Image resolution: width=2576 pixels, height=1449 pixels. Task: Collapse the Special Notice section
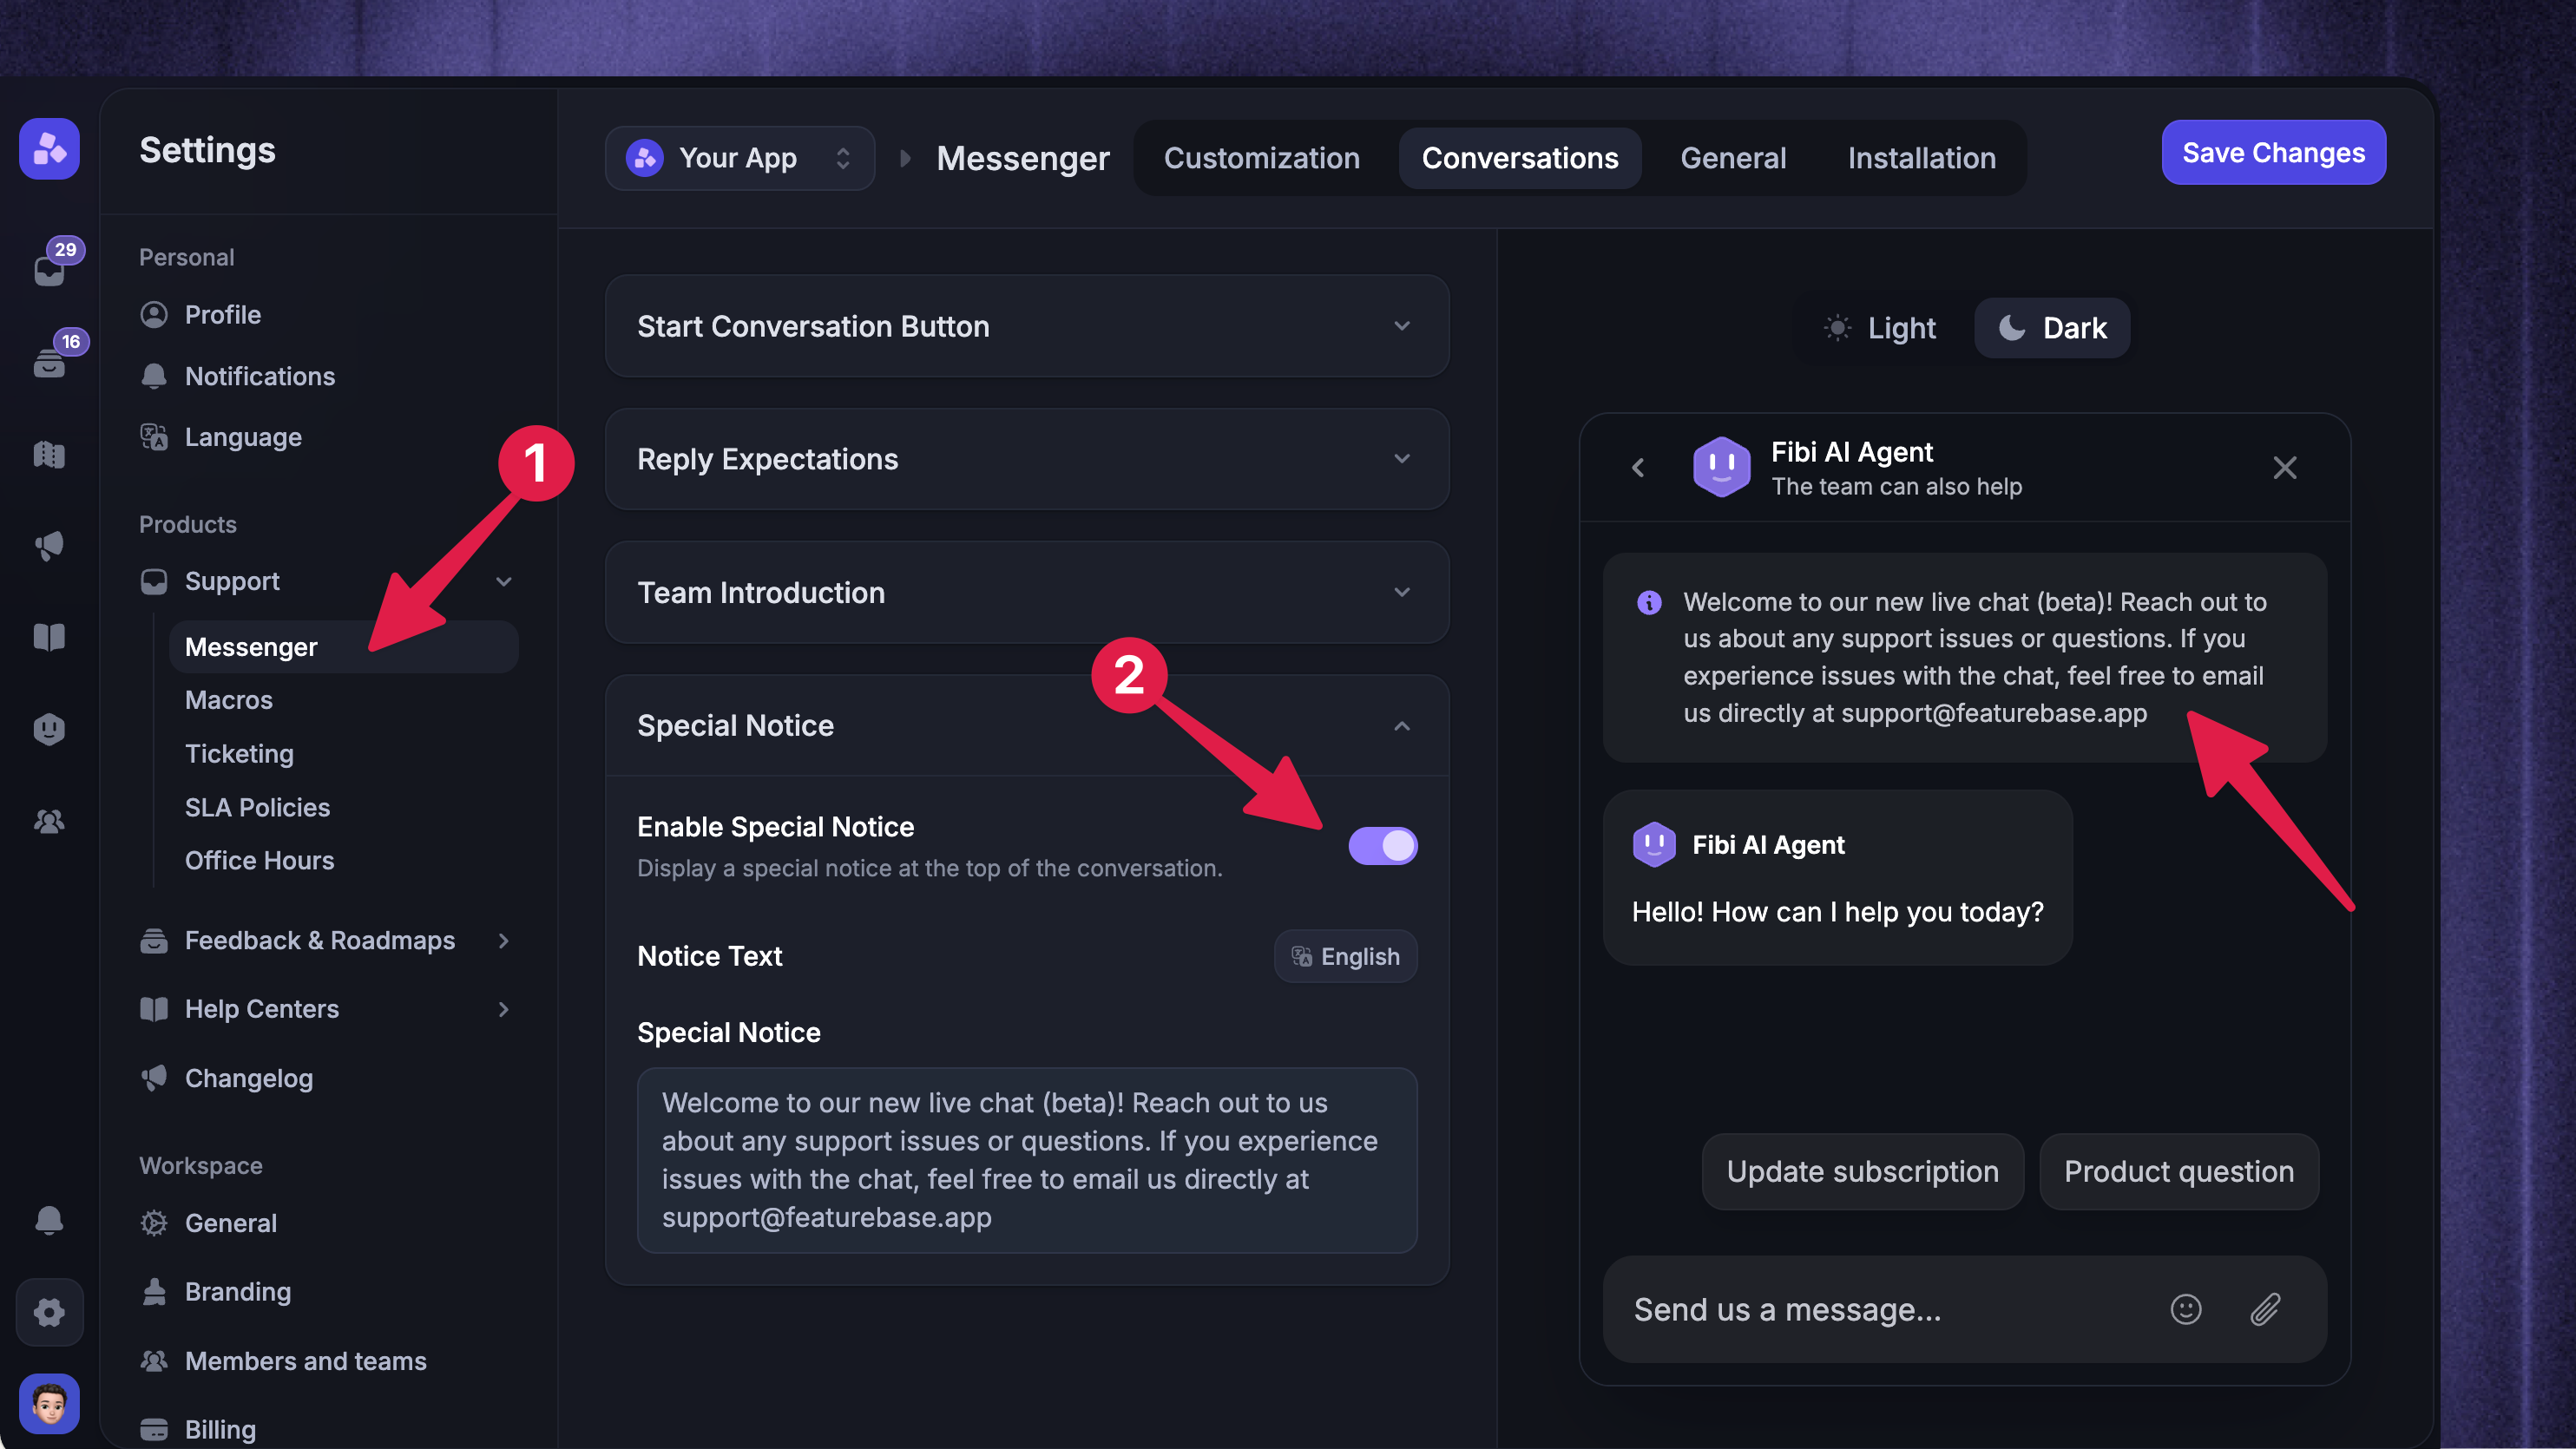coord(1027,725)
